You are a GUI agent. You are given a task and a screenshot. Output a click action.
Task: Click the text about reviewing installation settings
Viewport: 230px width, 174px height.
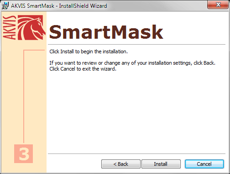coord(132,63)
